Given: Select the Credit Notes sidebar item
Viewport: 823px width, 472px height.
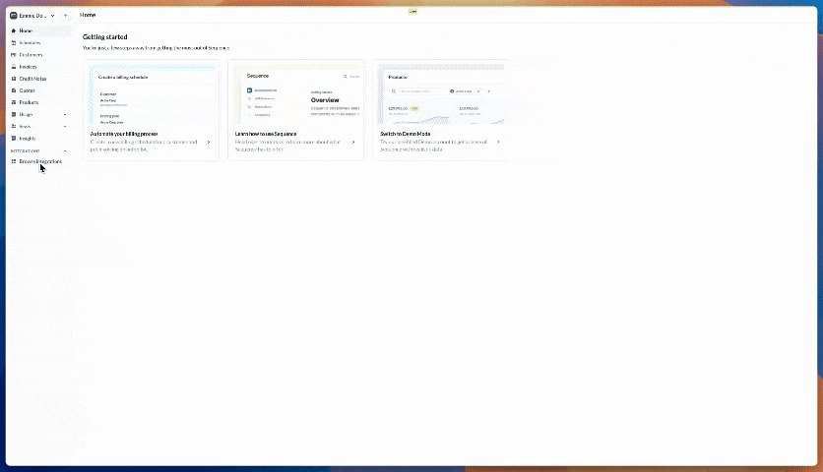Looking at the screenshot, I should point(39,79).
